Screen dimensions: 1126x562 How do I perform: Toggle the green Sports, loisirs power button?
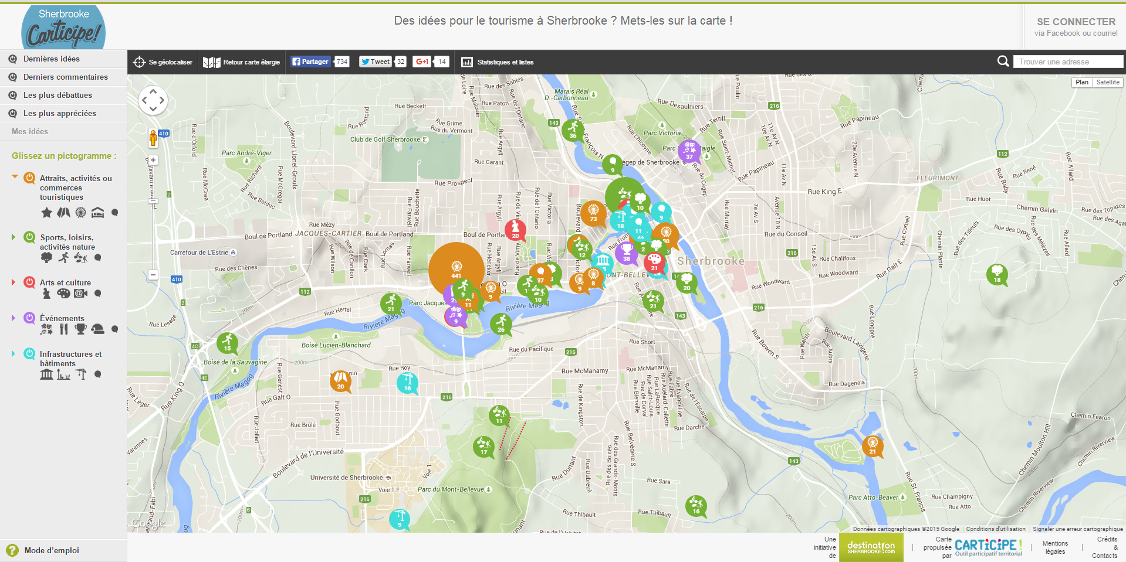[x=29, y=237]
